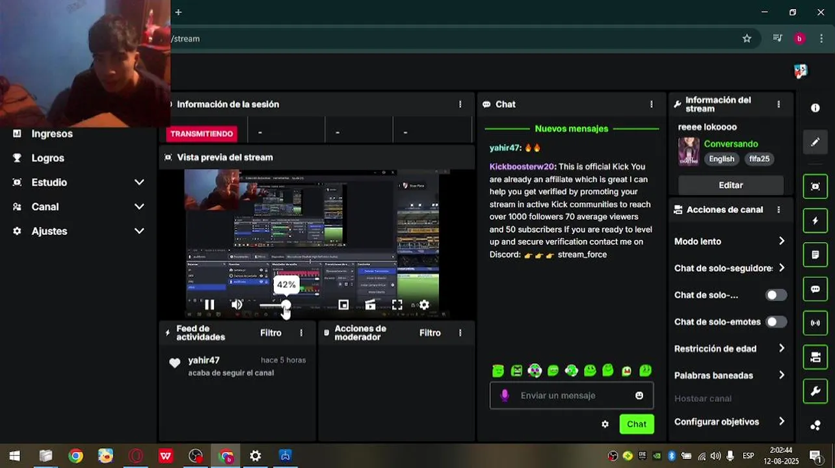Toggle the Chat de solo-emotes switch
This screenshot has width=835, height=468.
click(x=775, y=322)
